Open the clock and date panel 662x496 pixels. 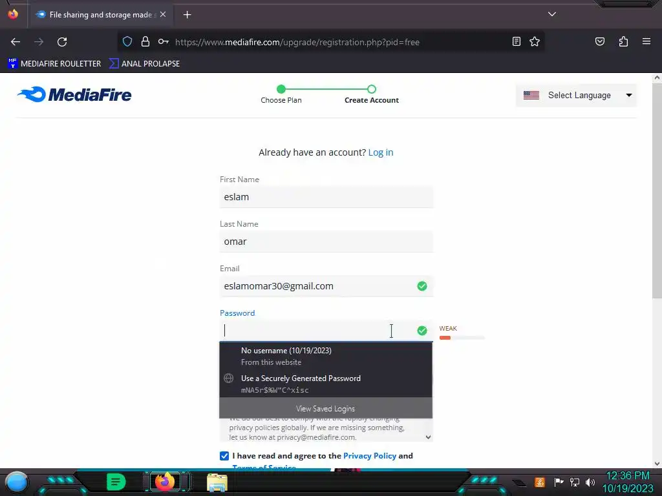pyautogui.click(x=628, y=482)
